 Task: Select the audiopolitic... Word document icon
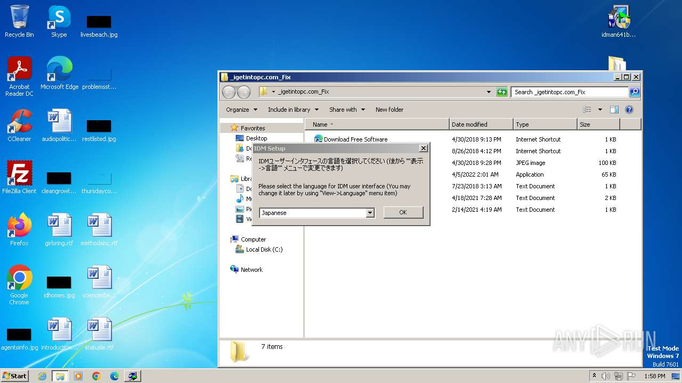(x=59, y=126)
